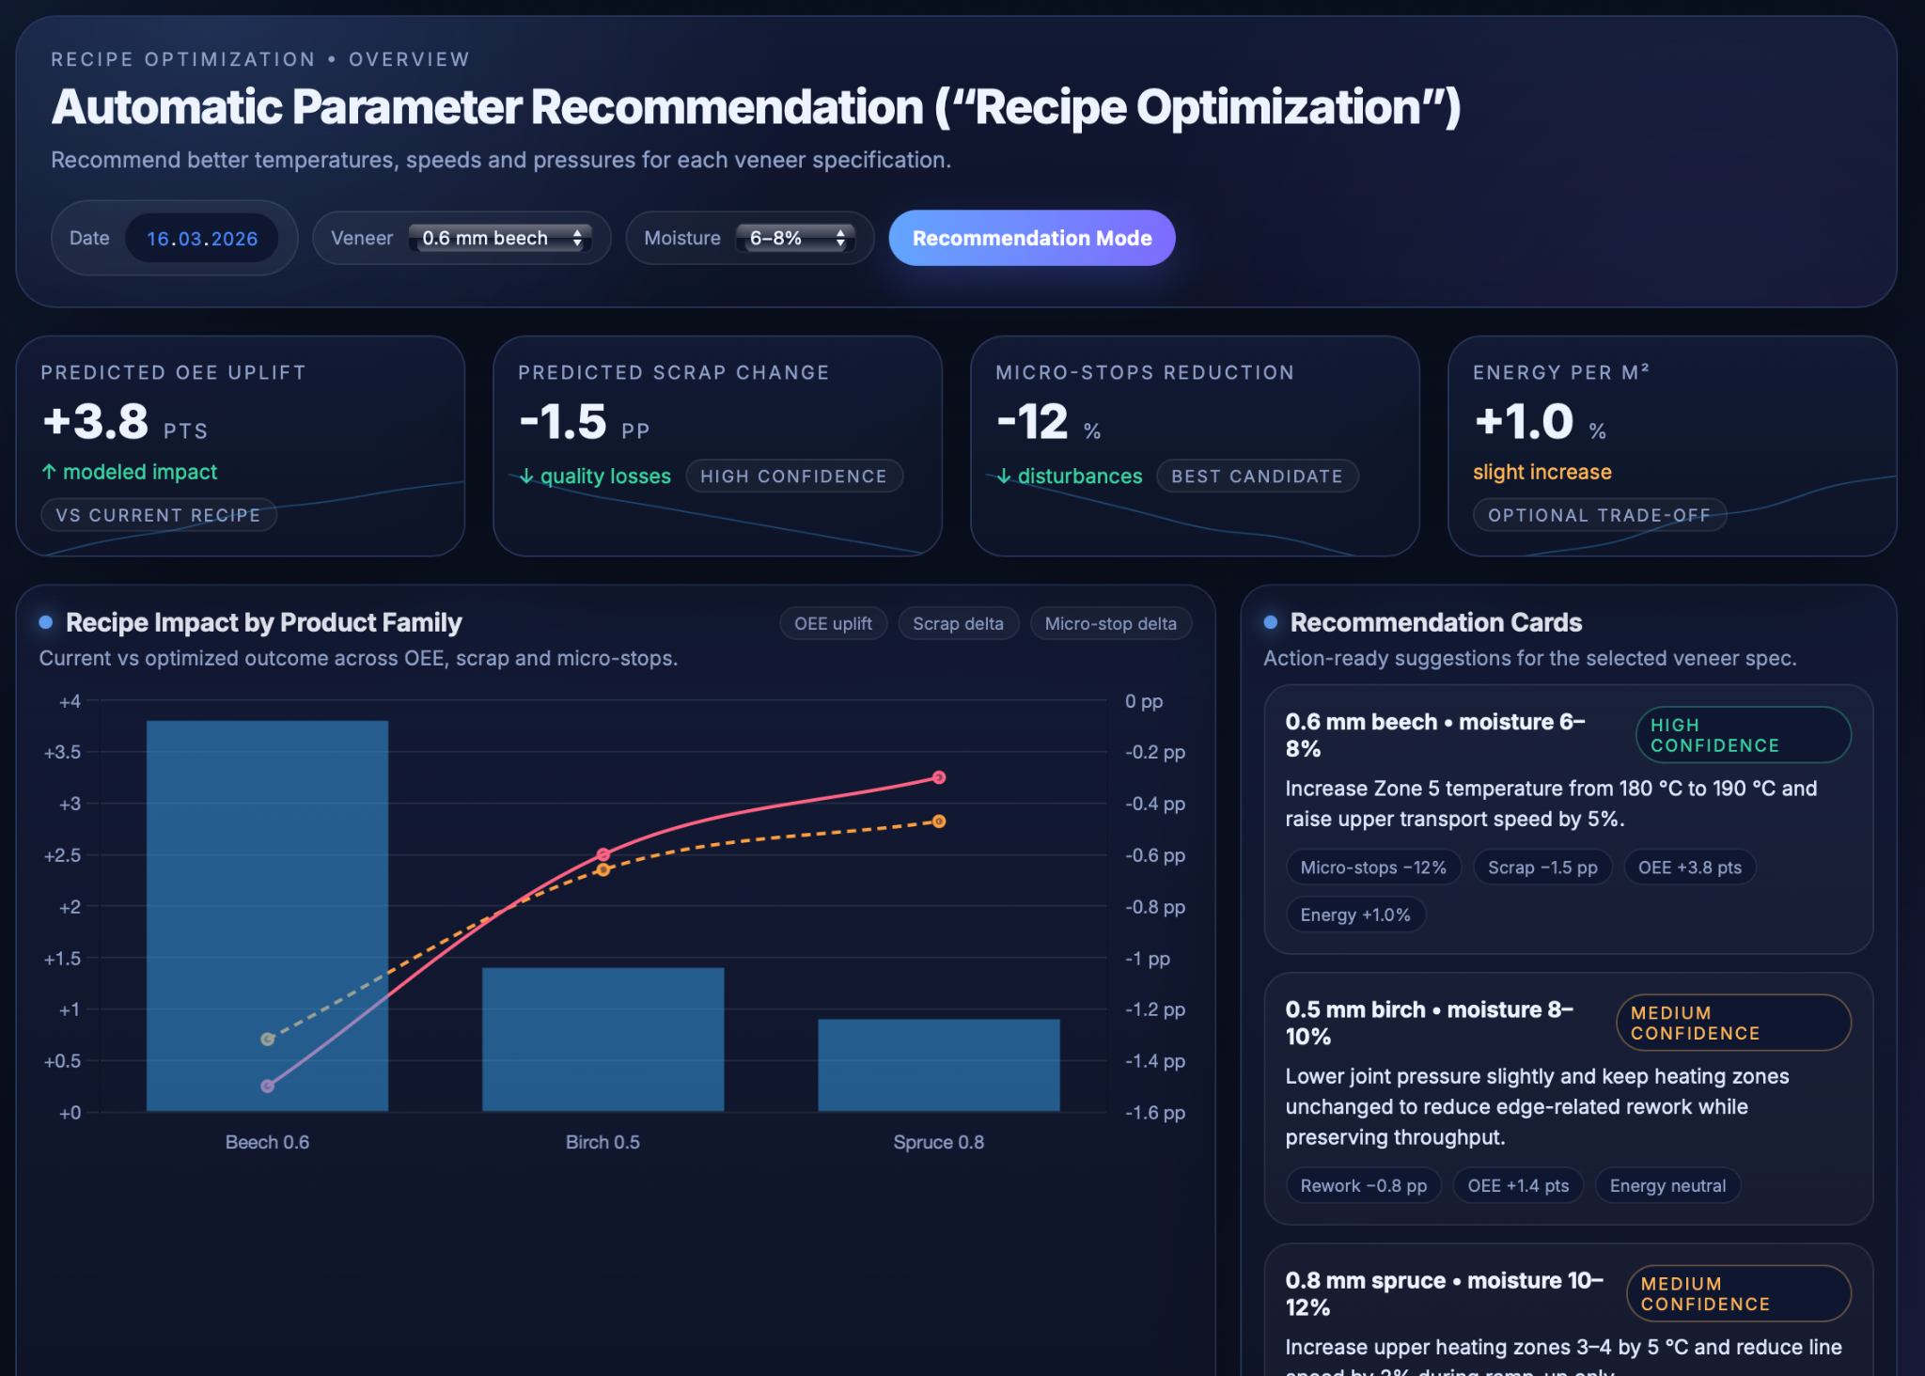Click the blue dot next to Recipe Impact title
The height and width of the screenshot is (1376, 1925).
click(x=45, y=622)
